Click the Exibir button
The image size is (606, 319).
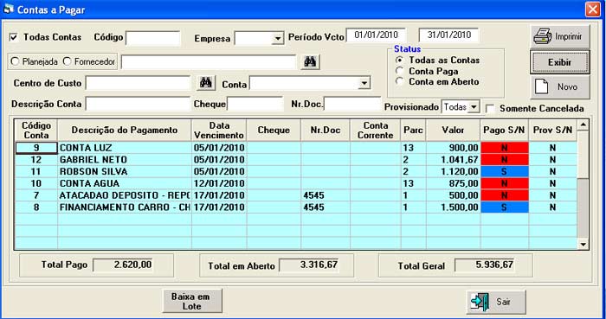[x=559, y=62]
